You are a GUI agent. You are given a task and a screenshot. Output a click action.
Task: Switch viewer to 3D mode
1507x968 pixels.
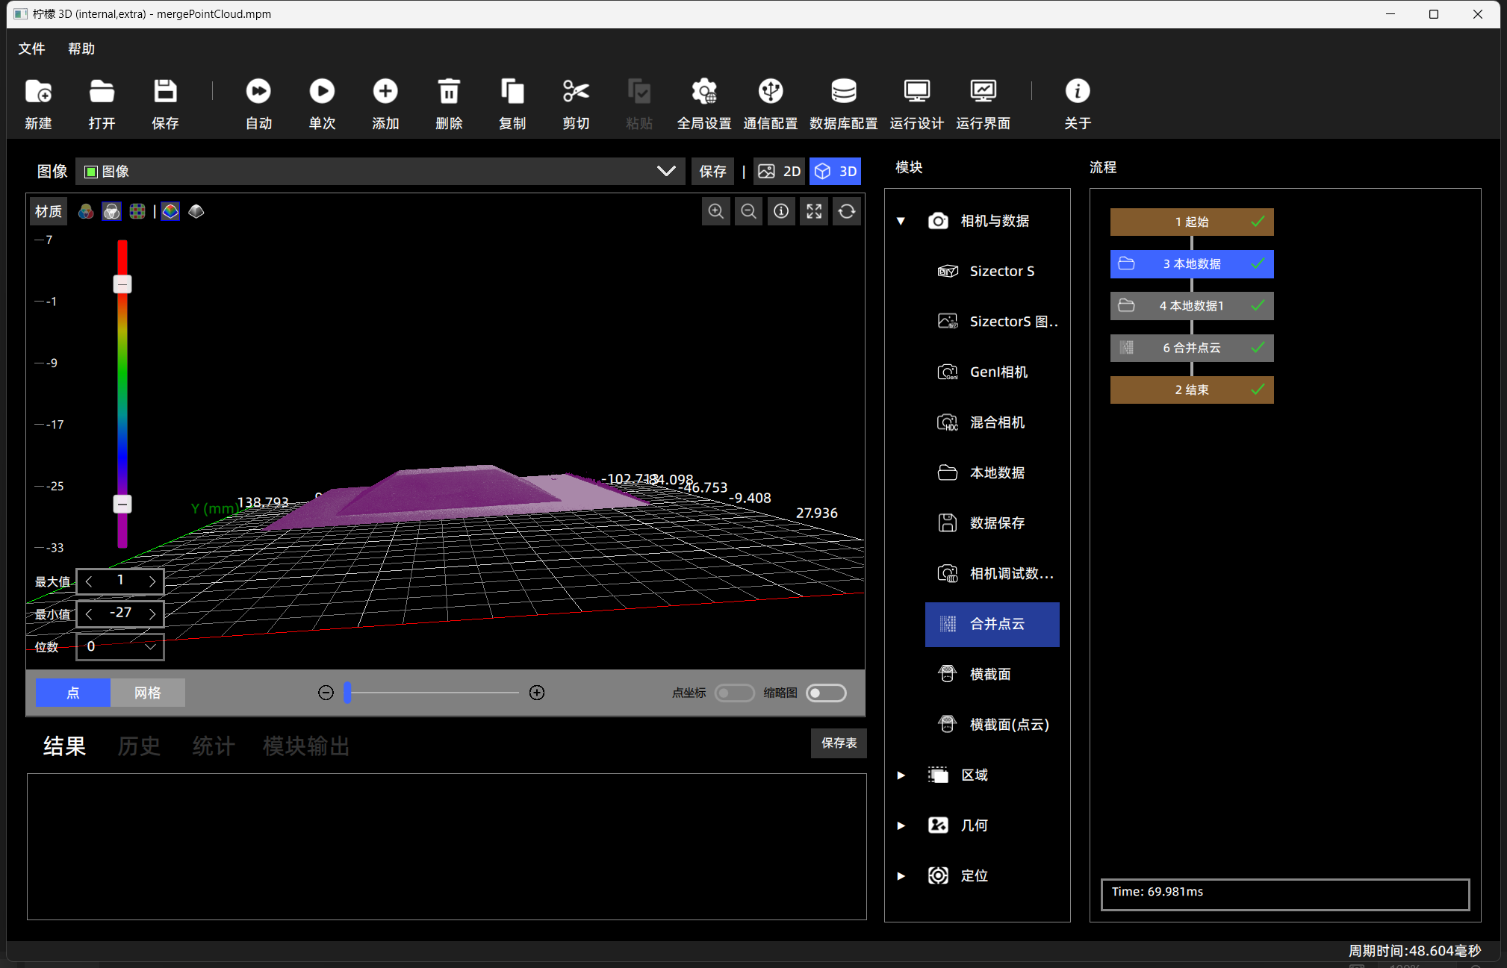pyautogui.click(x=836, y=172)
